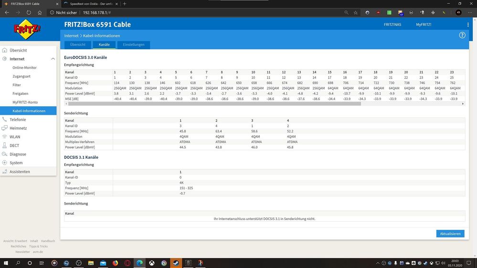Open a new browser tab with plus

pyautogui.click(x=125, y=4)
